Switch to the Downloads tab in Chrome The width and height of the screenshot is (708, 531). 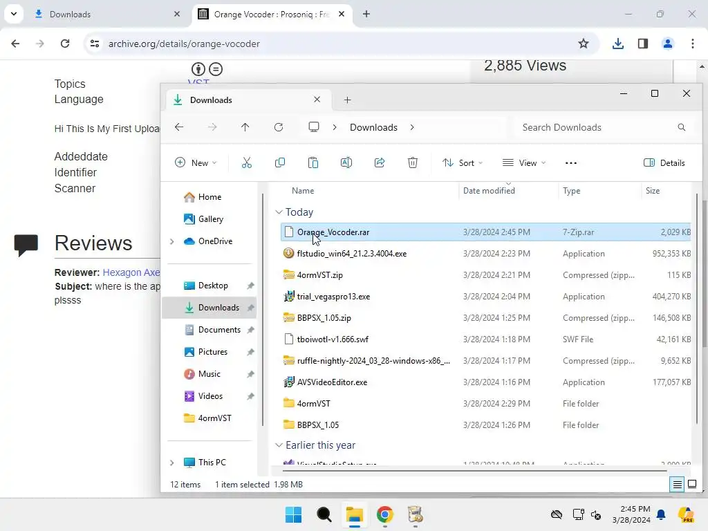106,14
